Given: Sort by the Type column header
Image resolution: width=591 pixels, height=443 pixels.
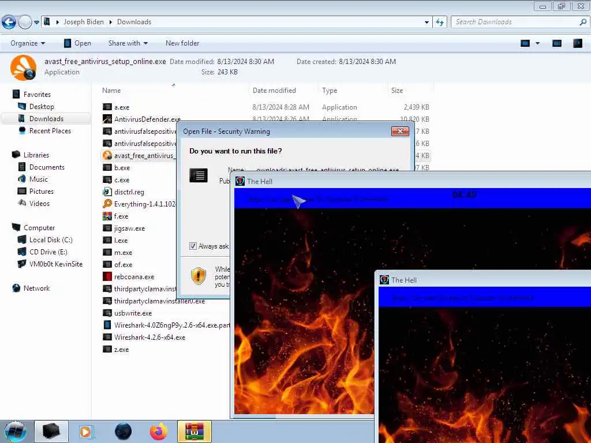Looking at the screenshot, I should pos(330,91).
